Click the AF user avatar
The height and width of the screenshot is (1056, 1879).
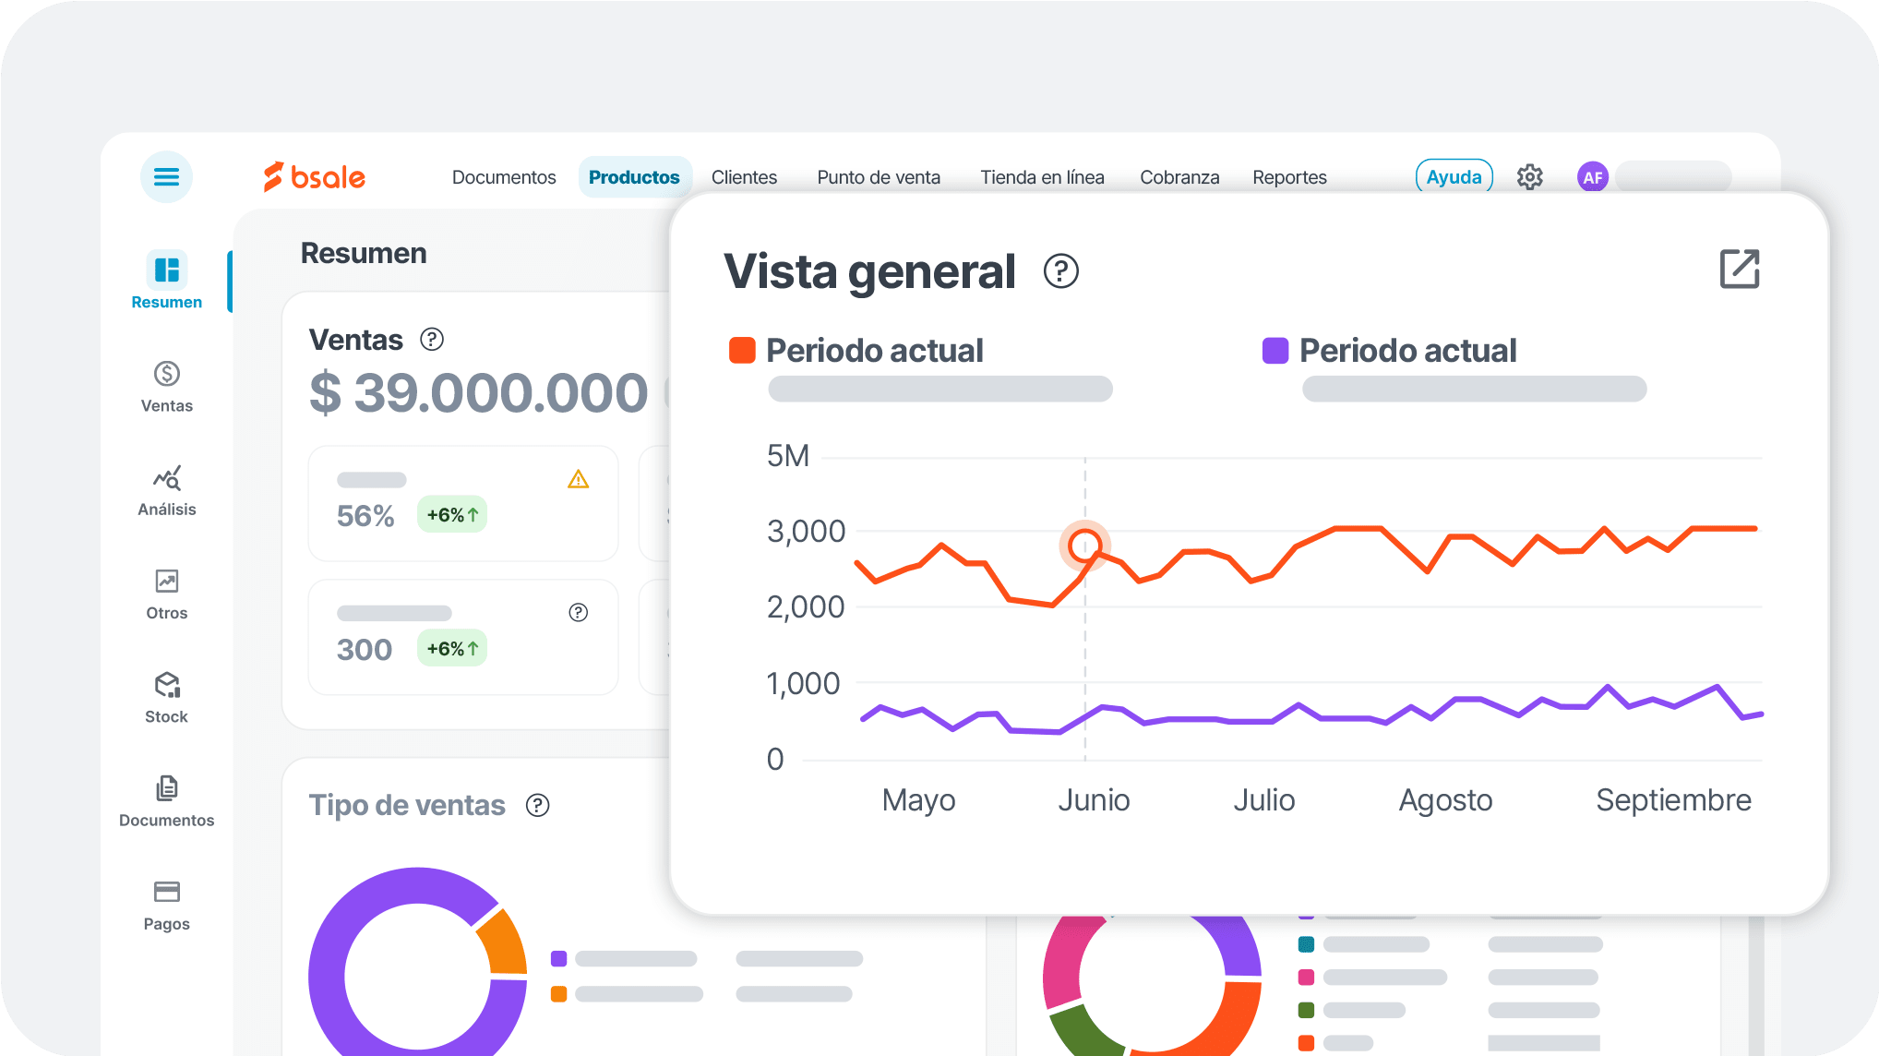(x=1592, y=177)
